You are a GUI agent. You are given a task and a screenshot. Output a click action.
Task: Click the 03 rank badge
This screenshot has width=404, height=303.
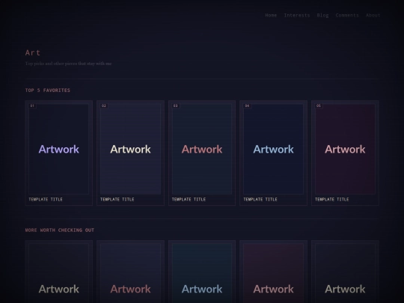176,105
